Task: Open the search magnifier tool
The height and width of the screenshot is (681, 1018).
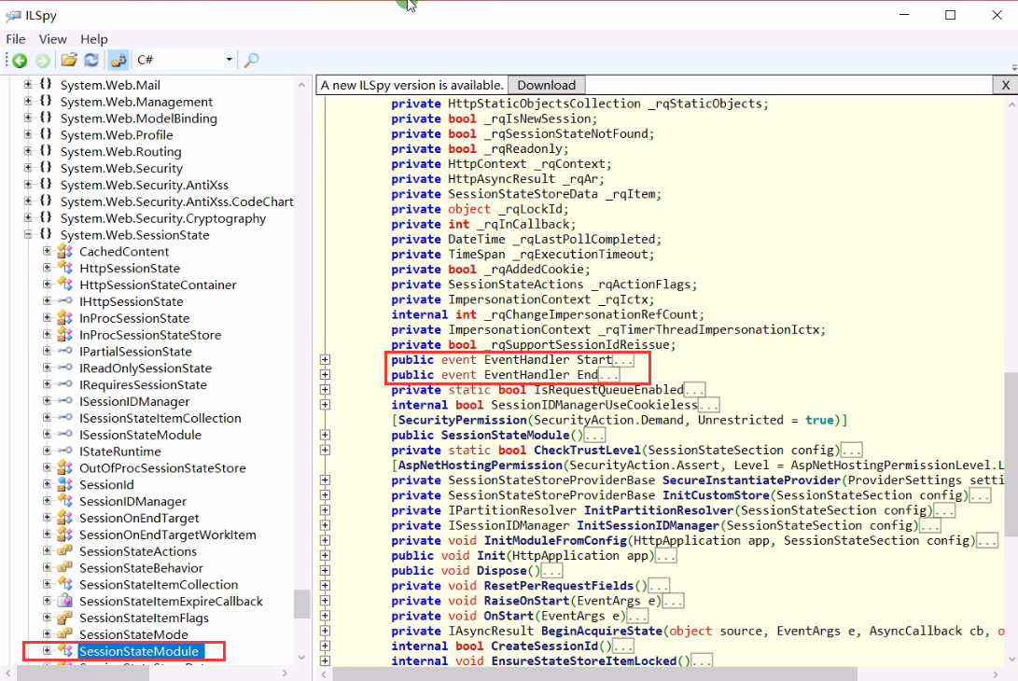Action: [251, 61]
